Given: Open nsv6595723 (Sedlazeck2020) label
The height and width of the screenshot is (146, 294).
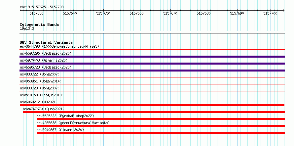Looking at the screenshot, I should tap(46, 67).
